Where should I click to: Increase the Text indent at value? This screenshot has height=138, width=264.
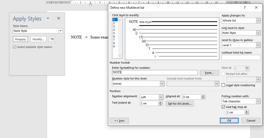(160, 102)
